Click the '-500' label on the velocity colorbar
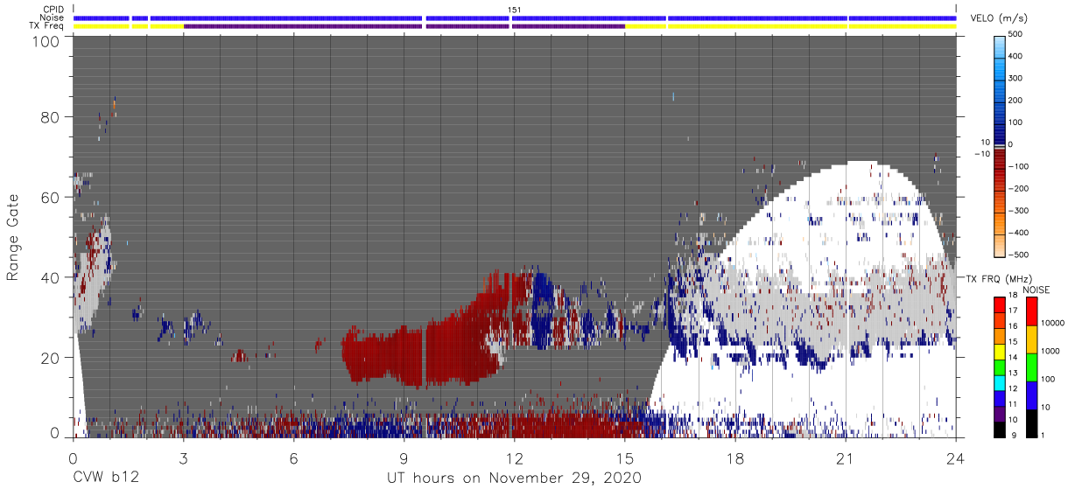This screenshot has height=496, width=1075. tap(1021, 255)
